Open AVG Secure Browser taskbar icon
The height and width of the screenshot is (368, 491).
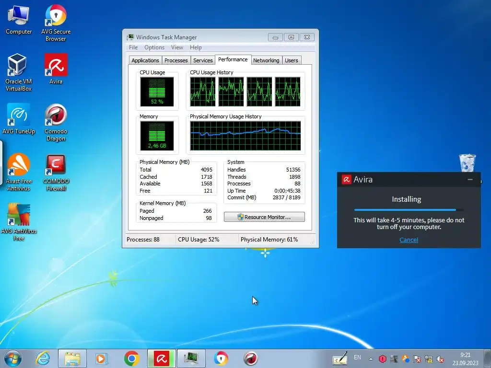click(x=221, y=358)
